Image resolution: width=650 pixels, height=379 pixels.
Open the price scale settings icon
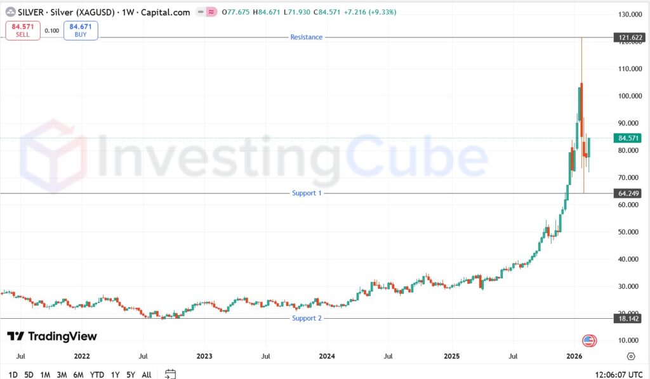pos(630,357)
